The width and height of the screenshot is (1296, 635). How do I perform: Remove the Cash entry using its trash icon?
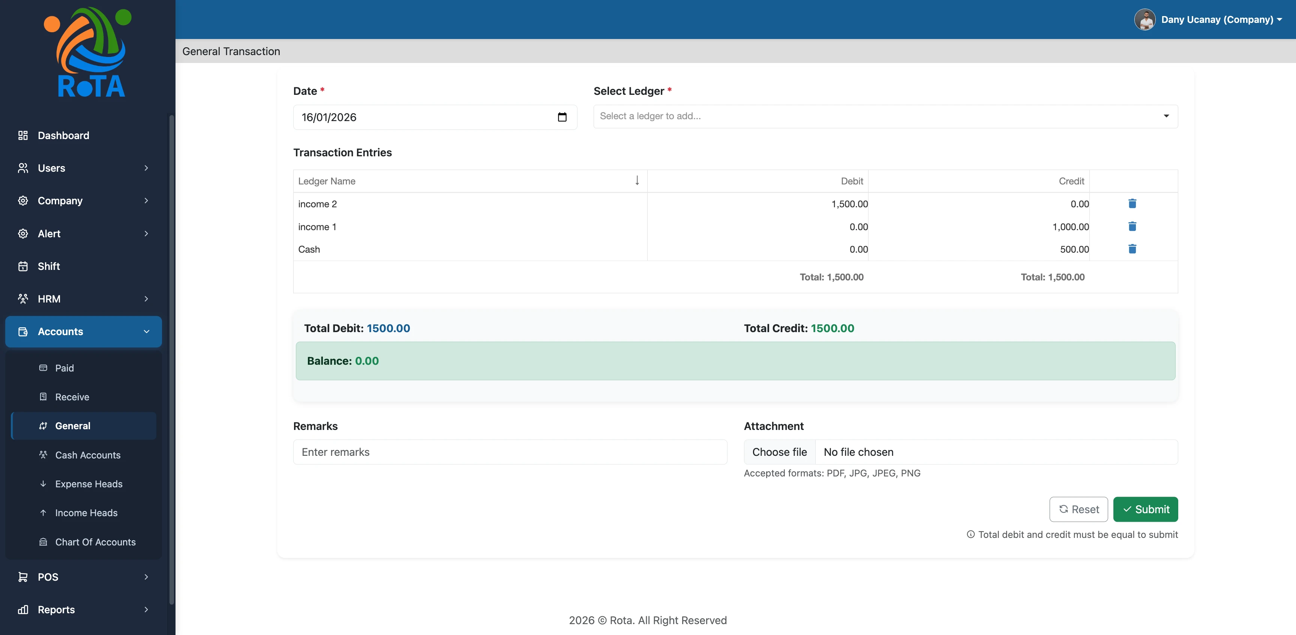1132,249
